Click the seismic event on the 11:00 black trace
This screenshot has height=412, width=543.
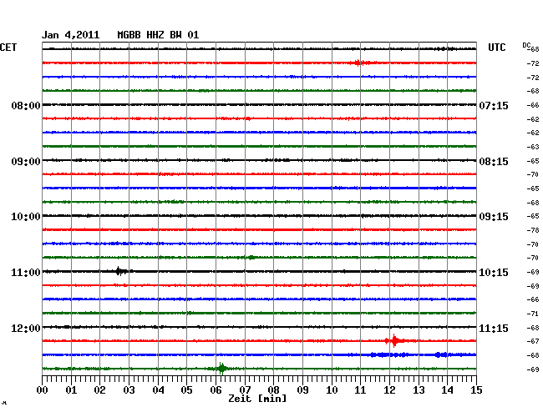(x=119, y=271)
